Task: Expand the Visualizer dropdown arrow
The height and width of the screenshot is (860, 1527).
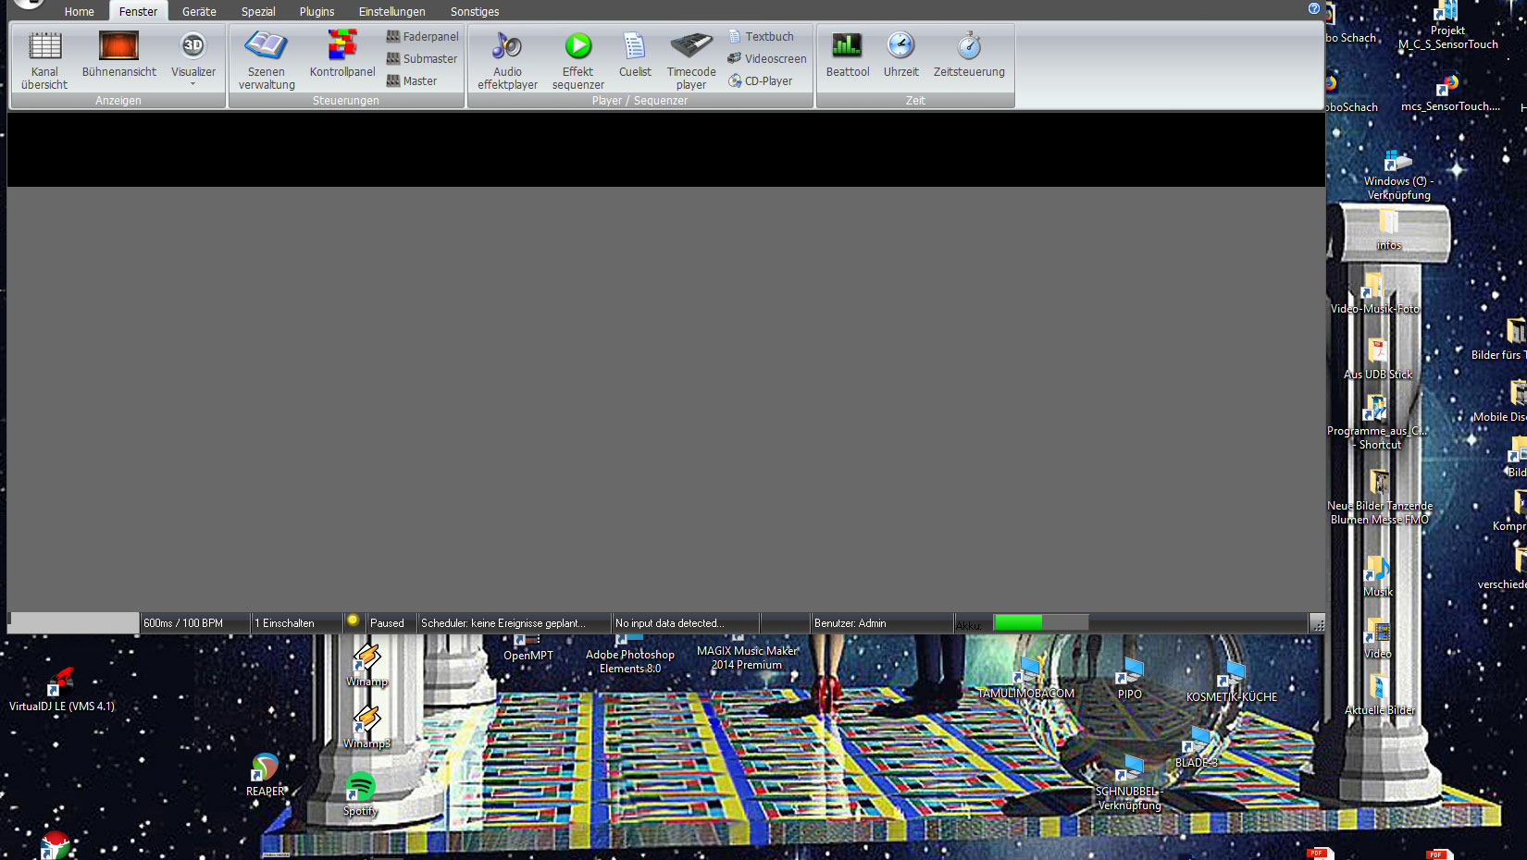Action: click(192, 84)
